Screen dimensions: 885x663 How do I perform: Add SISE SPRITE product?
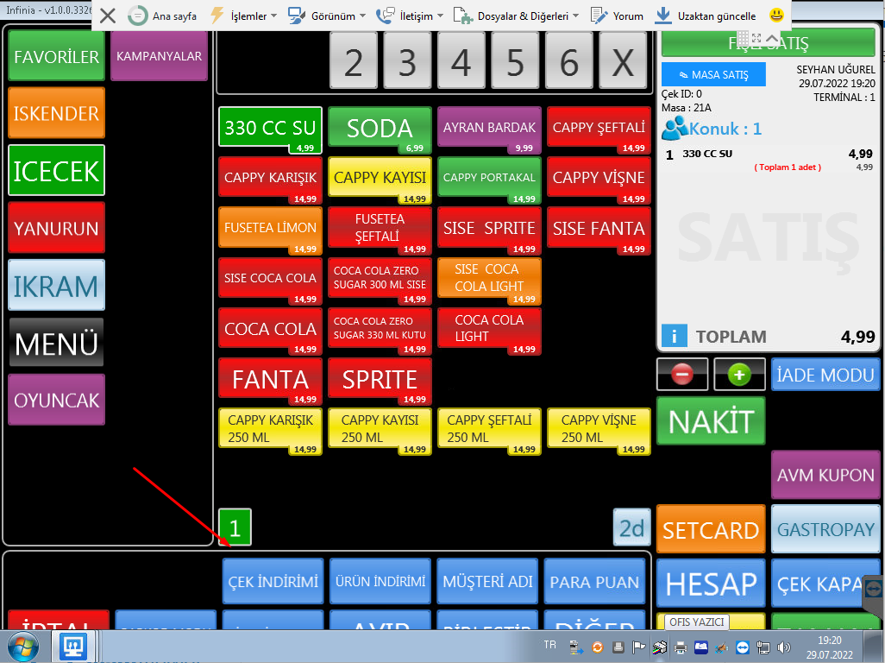tap(489, 230)
